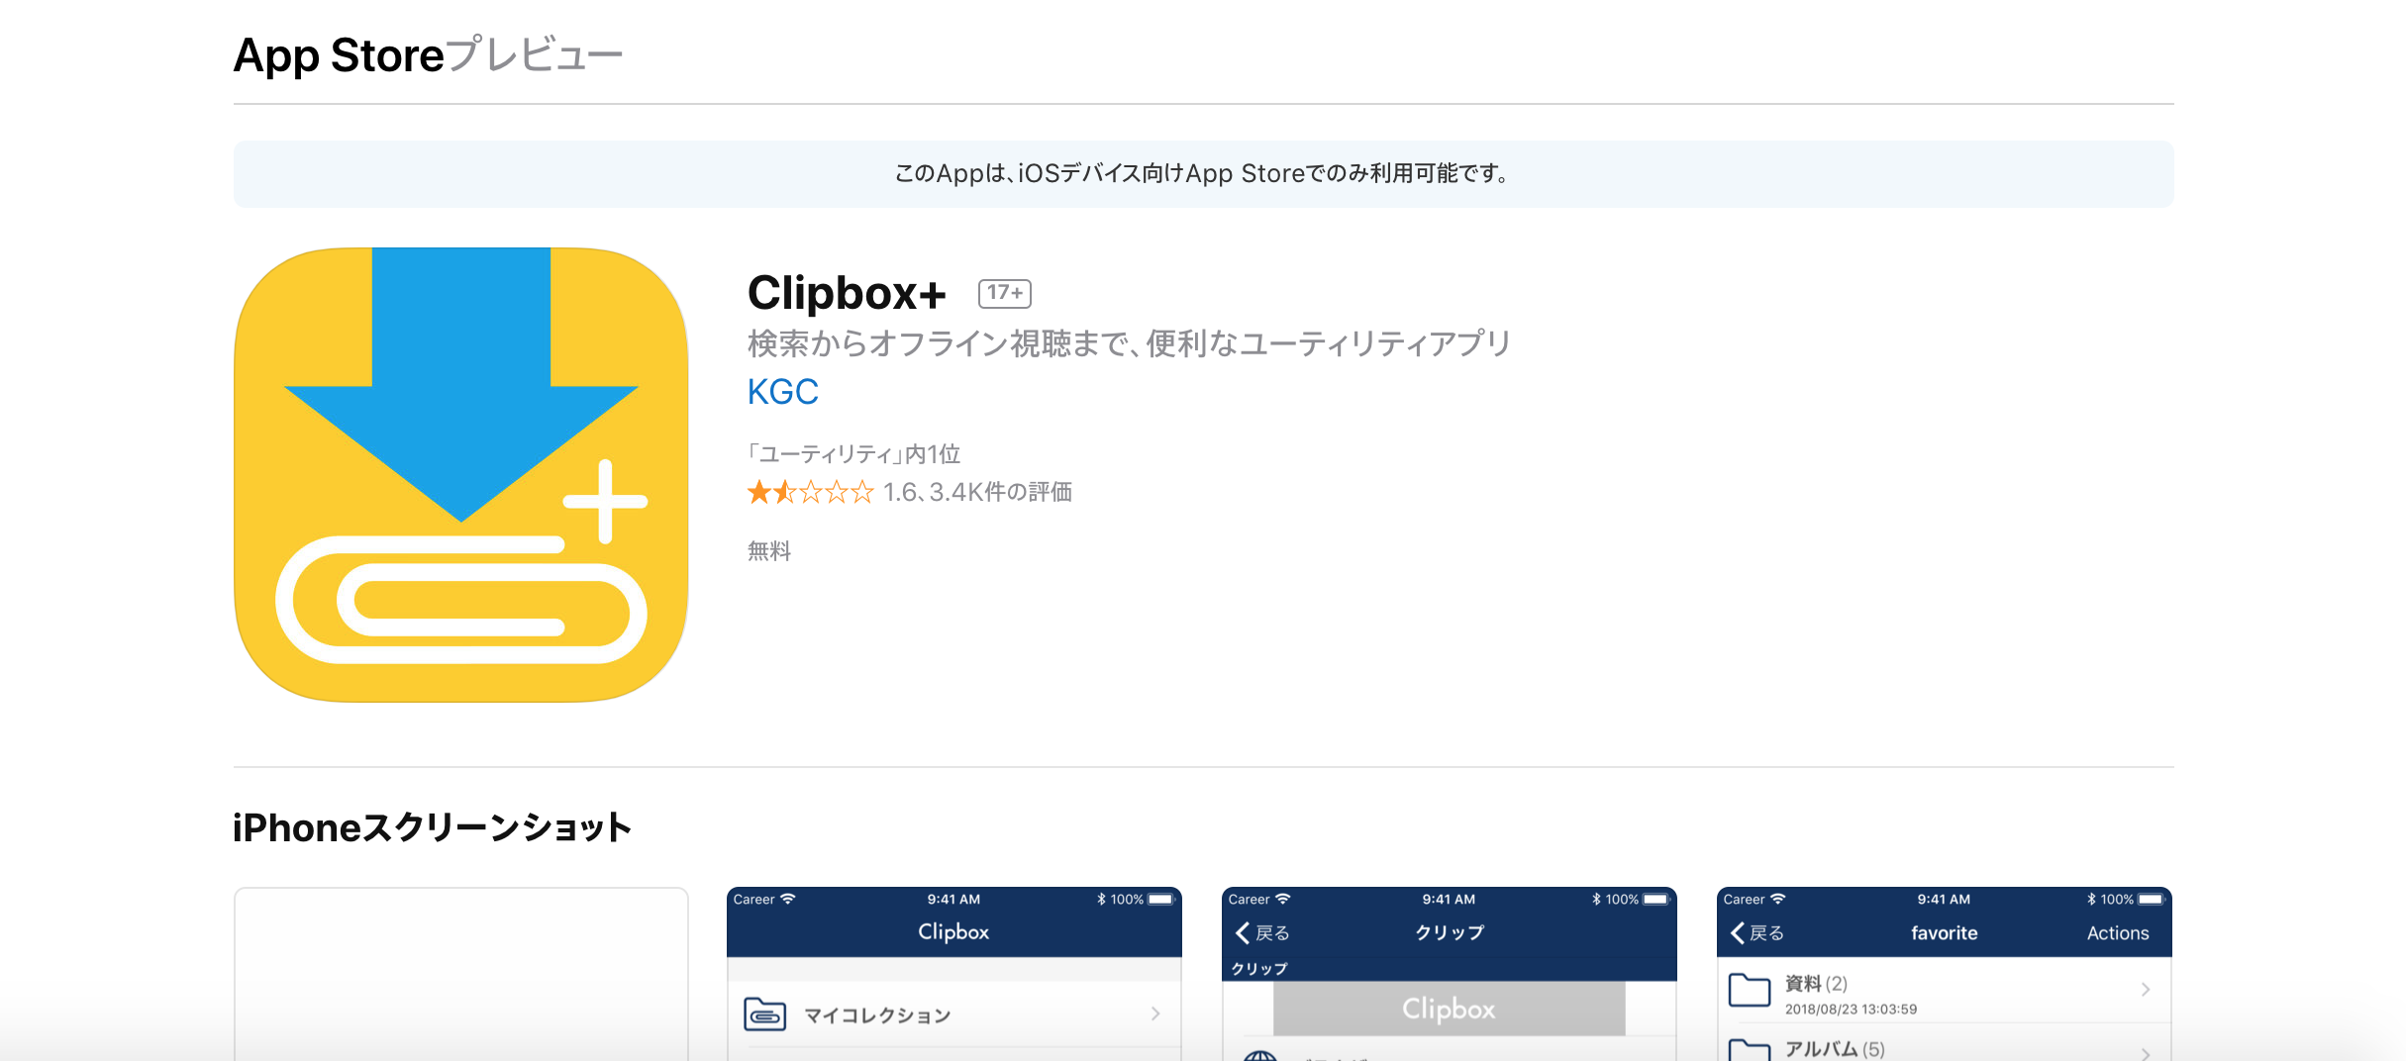Click the 資料 (2) folder icon

(1750, 990)
